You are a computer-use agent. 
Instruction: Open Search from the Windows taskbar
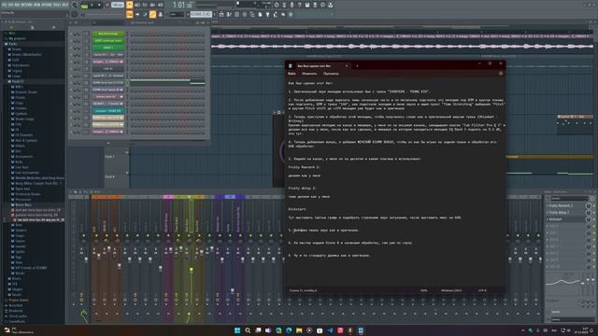[x=248, y=330]
